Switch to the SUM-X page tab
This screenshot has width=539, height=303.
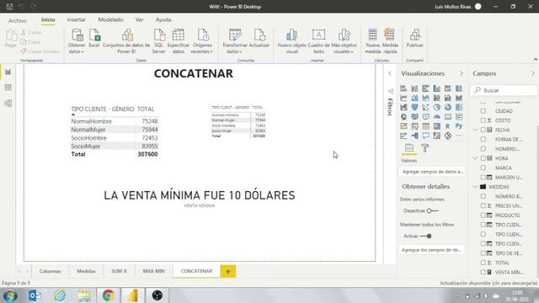[119, 271]
